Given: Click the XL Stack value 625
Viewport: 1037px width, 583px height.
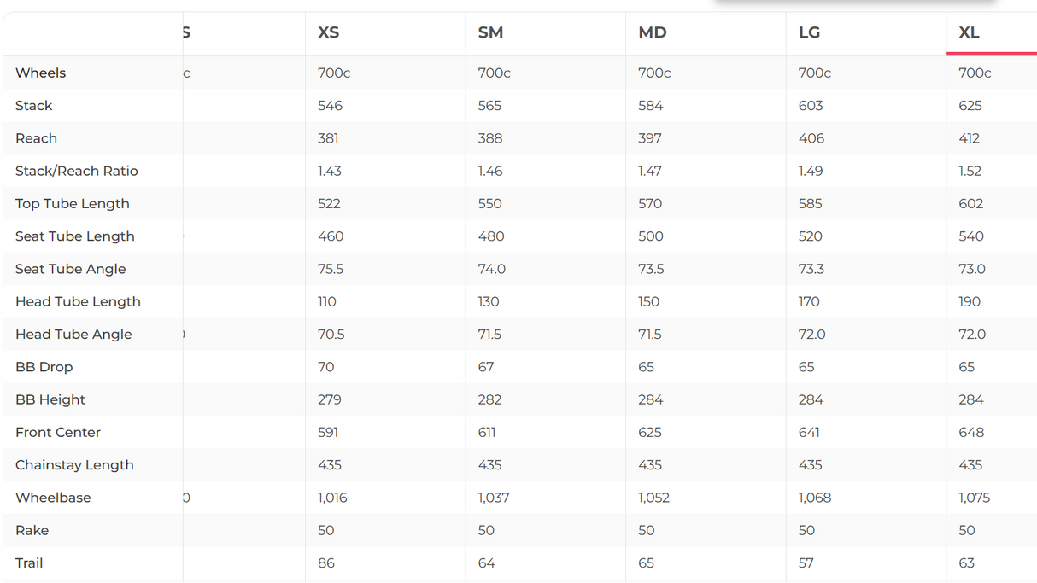Looking at the screenshot, I should click(x=970, y=106).
